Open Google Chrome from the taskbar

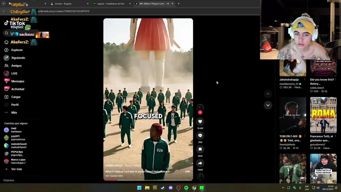[x=194, y=188]
